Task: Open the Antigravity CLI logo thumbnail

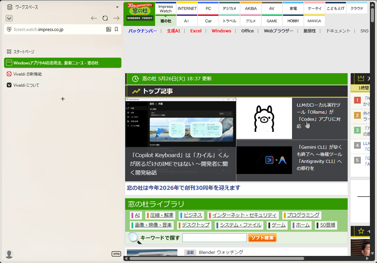Action: pos(264,160)
